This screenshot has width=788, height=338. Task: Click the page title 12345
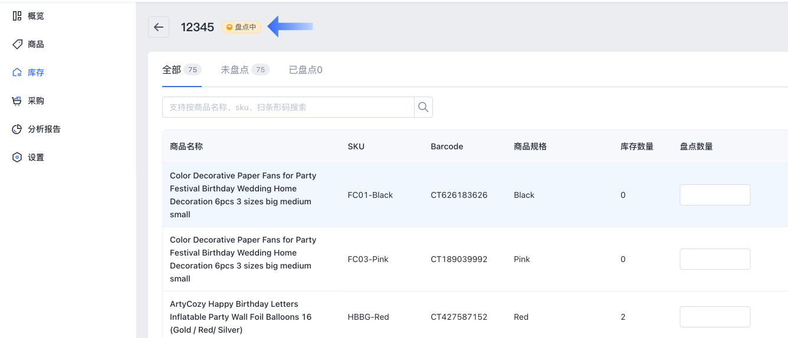198,27
